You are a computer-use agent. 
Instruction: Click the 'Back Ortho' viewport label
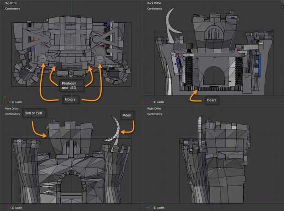click(x=154, y=3)
